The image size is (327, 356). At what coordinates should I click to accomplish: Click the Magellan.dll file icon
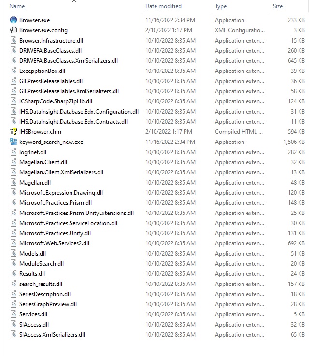[14, 183]
